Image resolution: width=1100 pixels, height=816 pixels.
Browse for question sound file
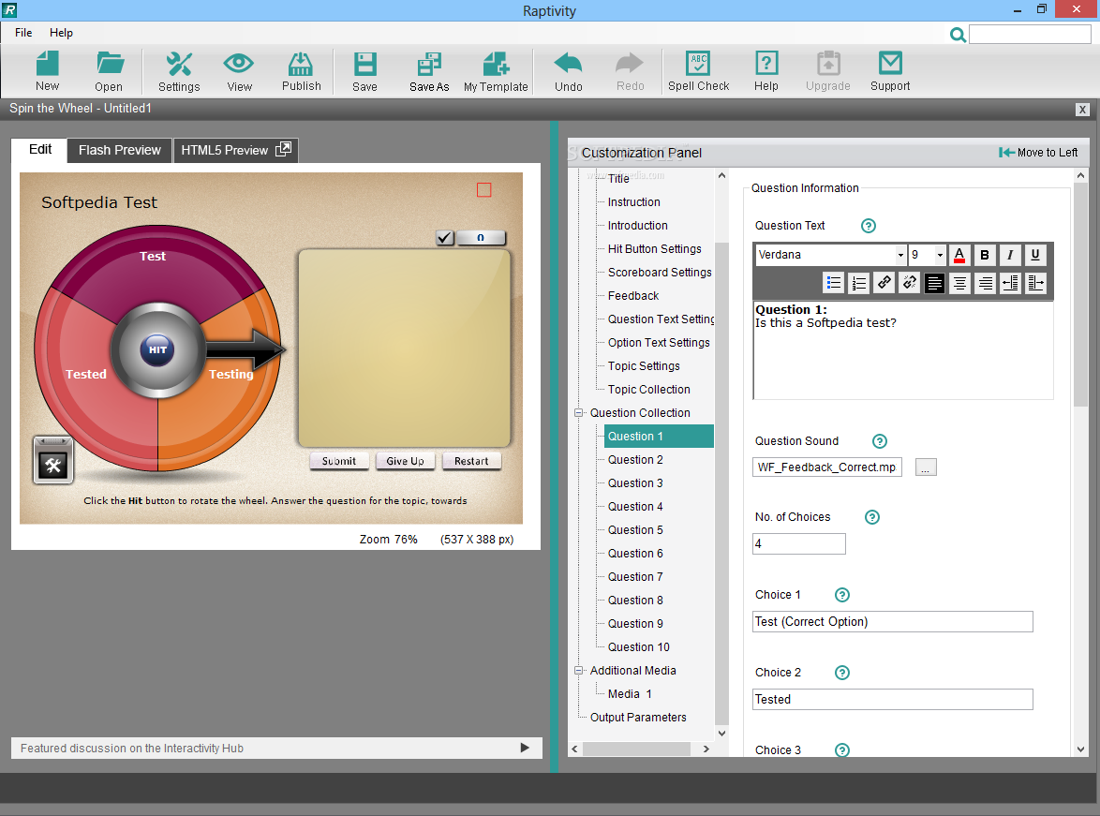coord(926,467)
